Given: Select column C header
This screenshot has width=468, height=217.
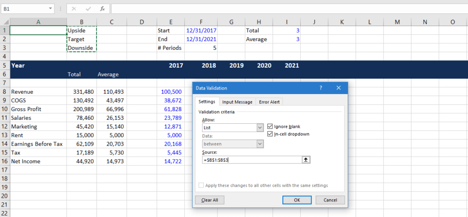Looking at the screenshot, I should [x=112, y=22].
